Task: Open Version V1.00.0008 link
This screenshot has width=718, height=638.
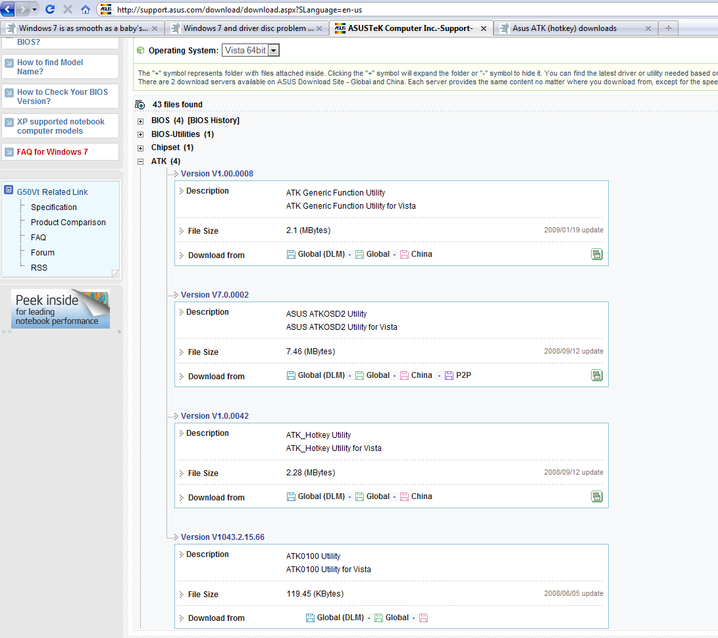Action: 217,174
